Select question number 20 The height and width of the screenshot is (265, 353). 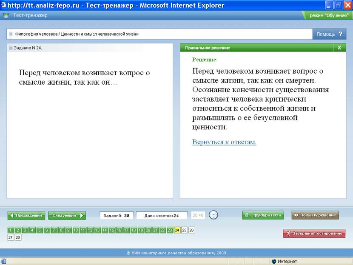click(148, 230)
